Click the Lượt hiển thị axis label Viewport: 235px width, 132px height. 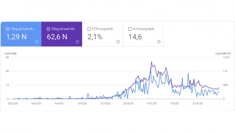point(223,54)
